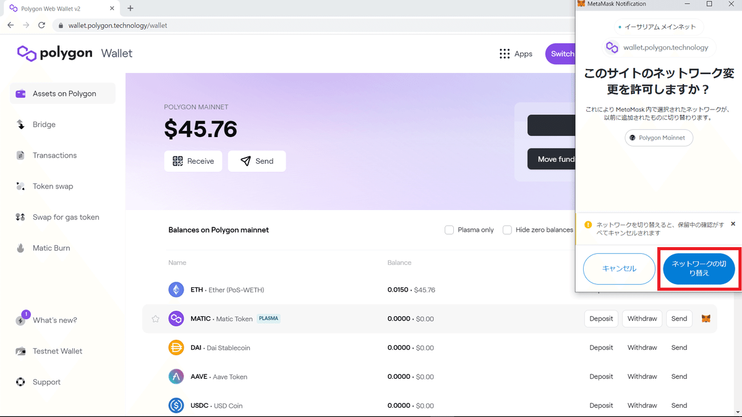Open the Bridge page in sidebar
Image resolution: width=742 pixels, height=417 pixels.
(44, 125)
